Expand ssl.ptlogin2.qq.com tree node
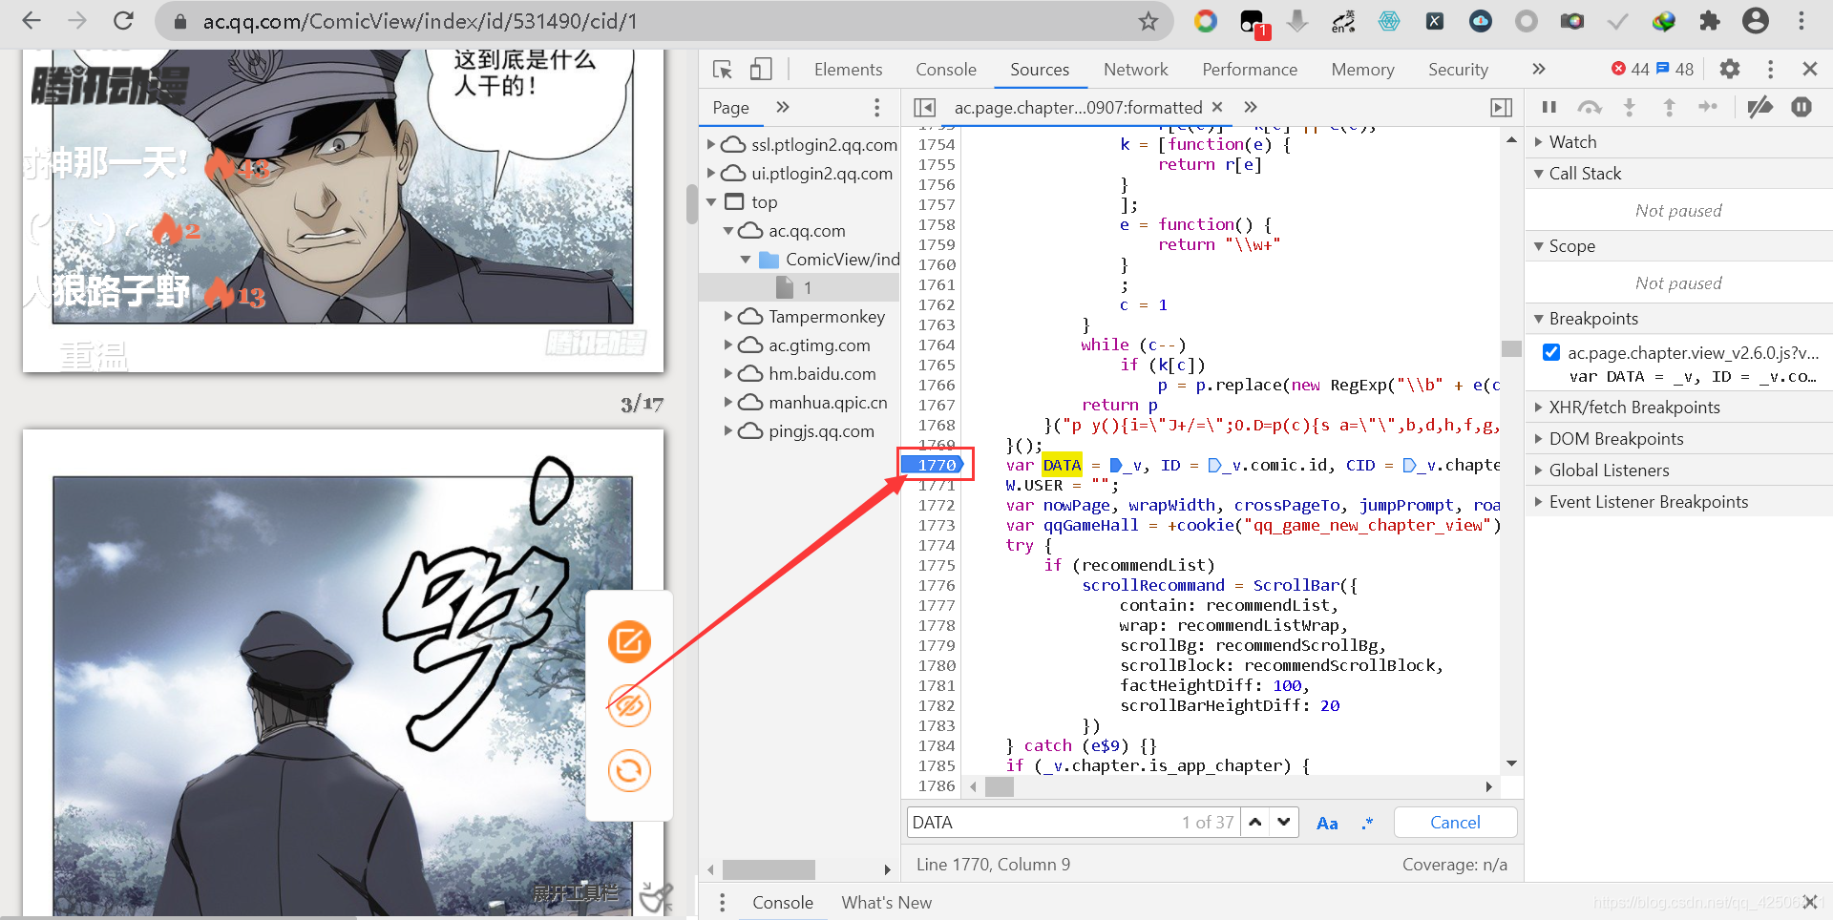Image resolution: width=1833 pixels, height=920 pixels. point(711,144)
